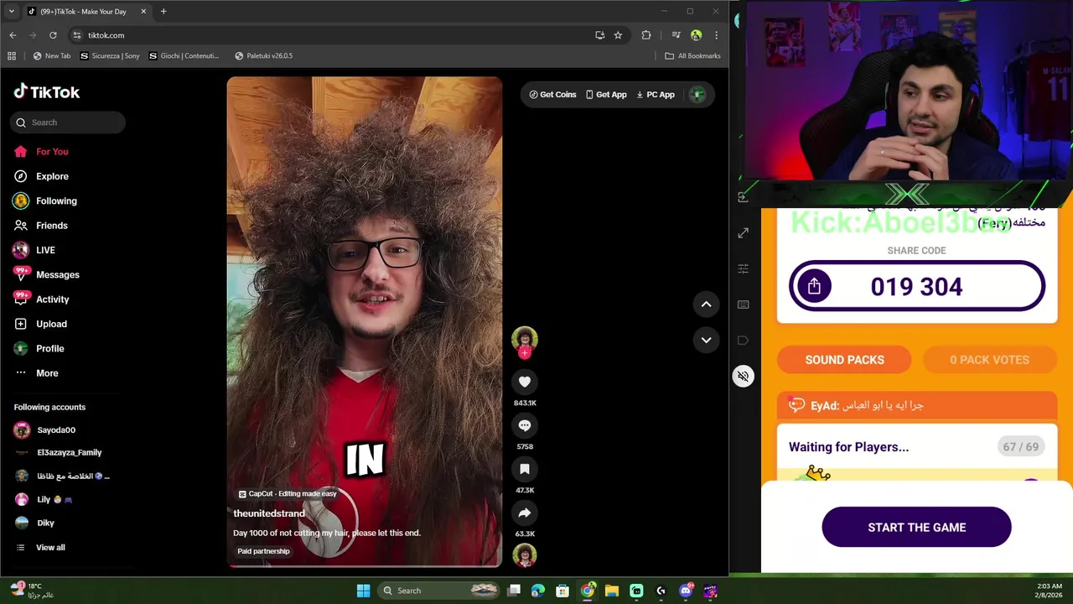This screenshot has height=604, width=1073.
Task: Click Get App button
Action: pyautogui.click(x=606, y=95)
